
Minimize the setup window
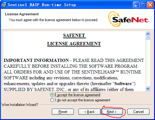(136, 5)
